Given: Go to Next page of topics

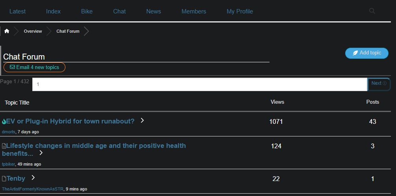Looking at the screenshot, I should [378, 84].
